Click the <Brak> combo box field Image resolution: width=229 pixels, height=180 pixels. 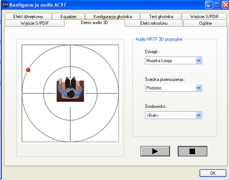(x=173, y=115)
